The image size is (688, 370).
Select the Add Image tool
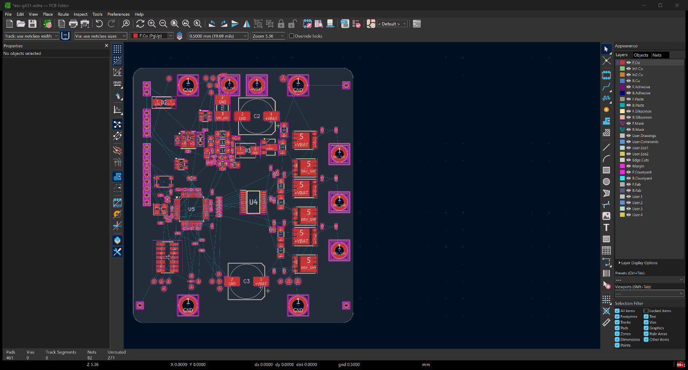pyautogui.click(x=606, y=216)
